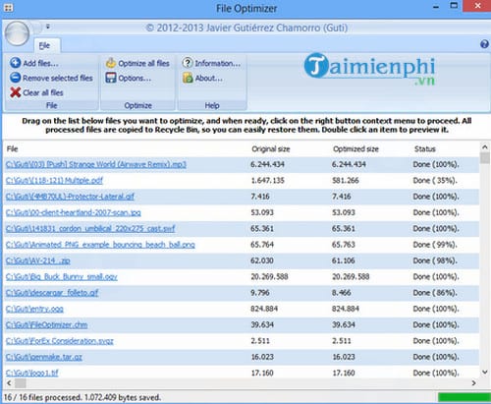The image size is (491, 404).
Task: Click the horizontal scrollbar left arrow
Action: (x=9, y=383)
